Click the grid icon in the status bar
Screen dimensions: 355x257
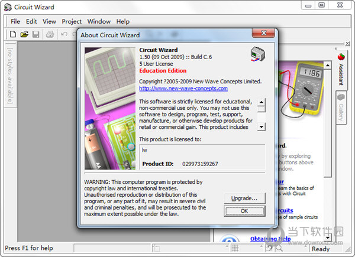(x=234, y=248)
